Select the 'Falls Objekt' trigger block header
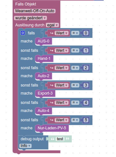The width and height of the screenshot is (116, 157). point(26,4)
